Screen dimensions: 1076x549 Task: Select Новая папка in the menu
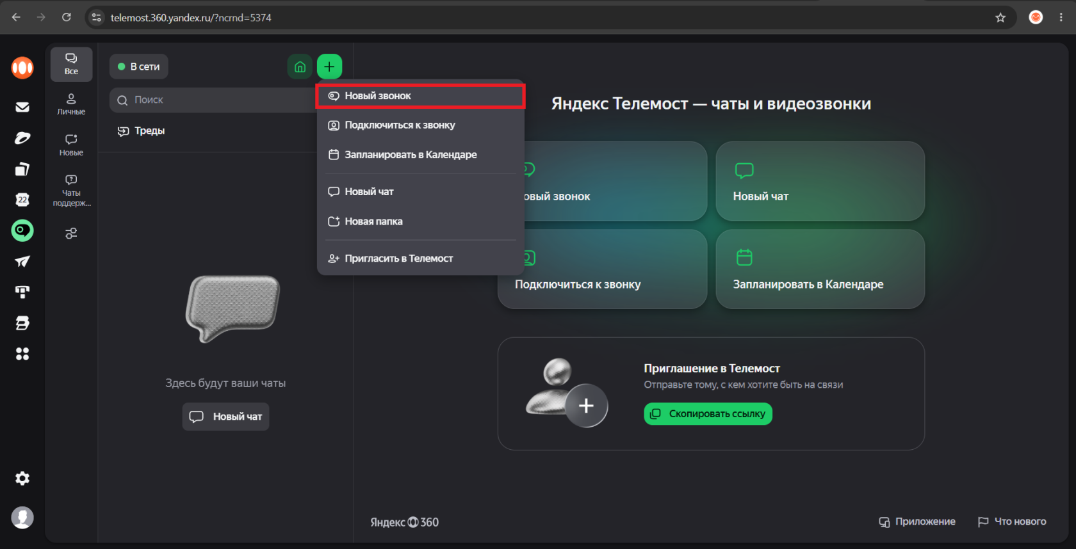[421, 221]
